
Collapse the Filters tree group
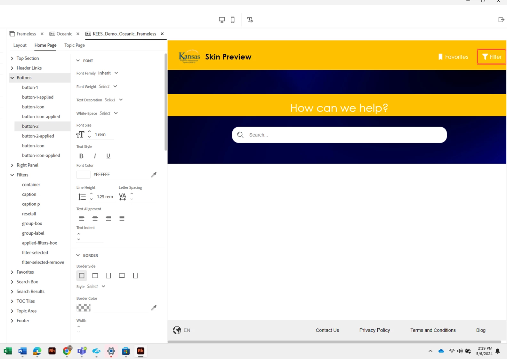tap(12, 175)
